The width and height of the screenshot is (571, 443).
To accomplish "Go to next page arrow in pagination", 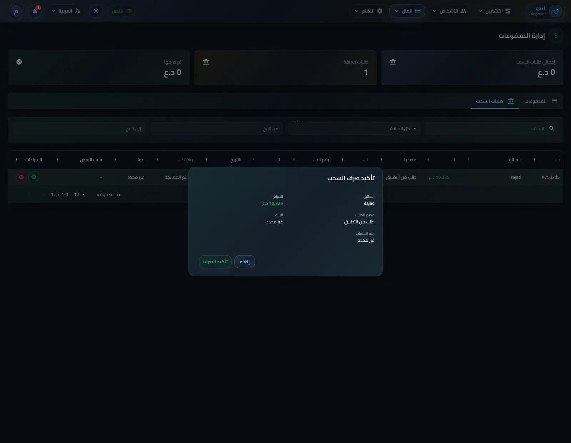I will tap(30, 195).
